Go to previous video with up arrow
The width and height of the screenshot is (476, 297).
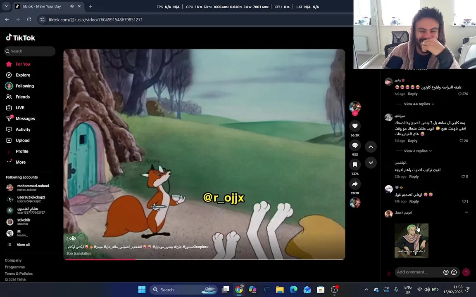pyautogui.click(x=371, y=147)
